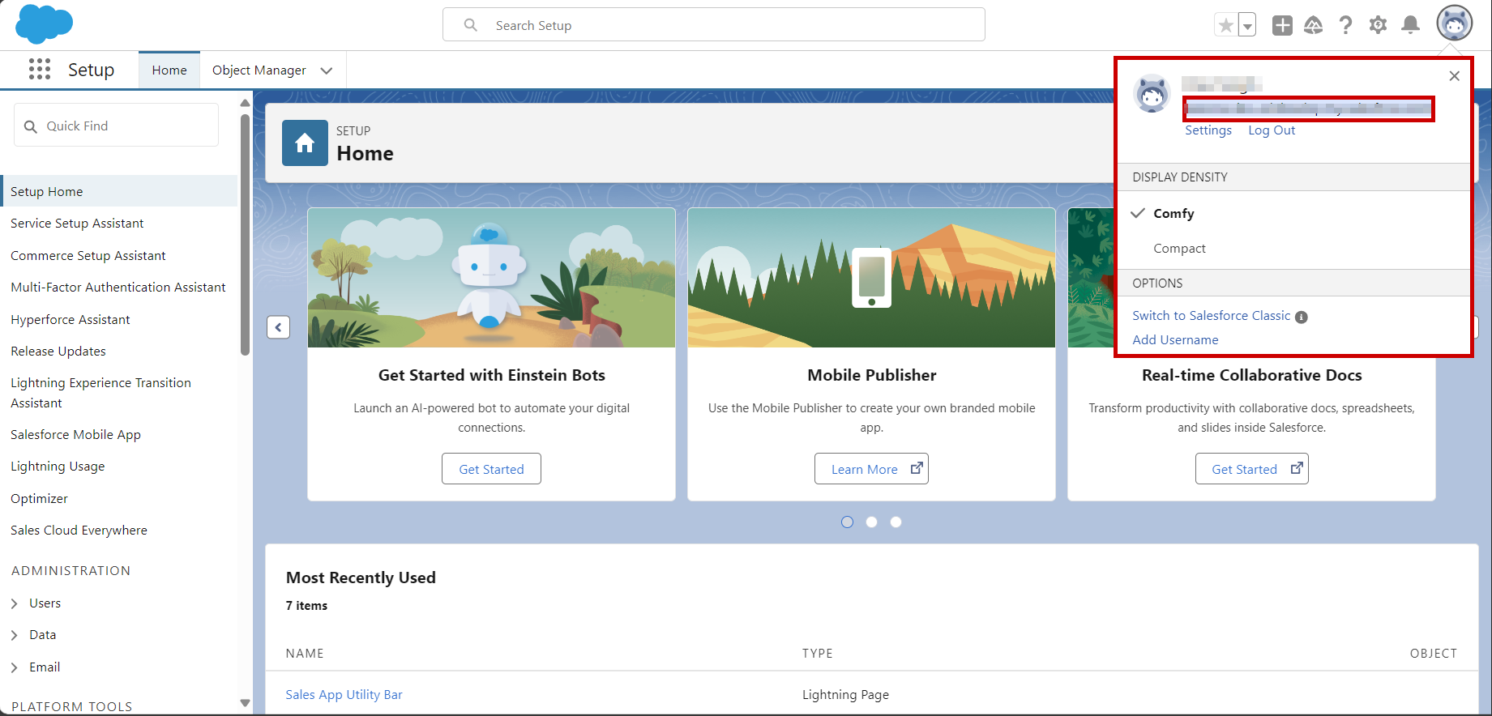This screenshot has width=1492, height=716.
Task: Open Commerce Setup Assistant
Action: pos(88,256)
